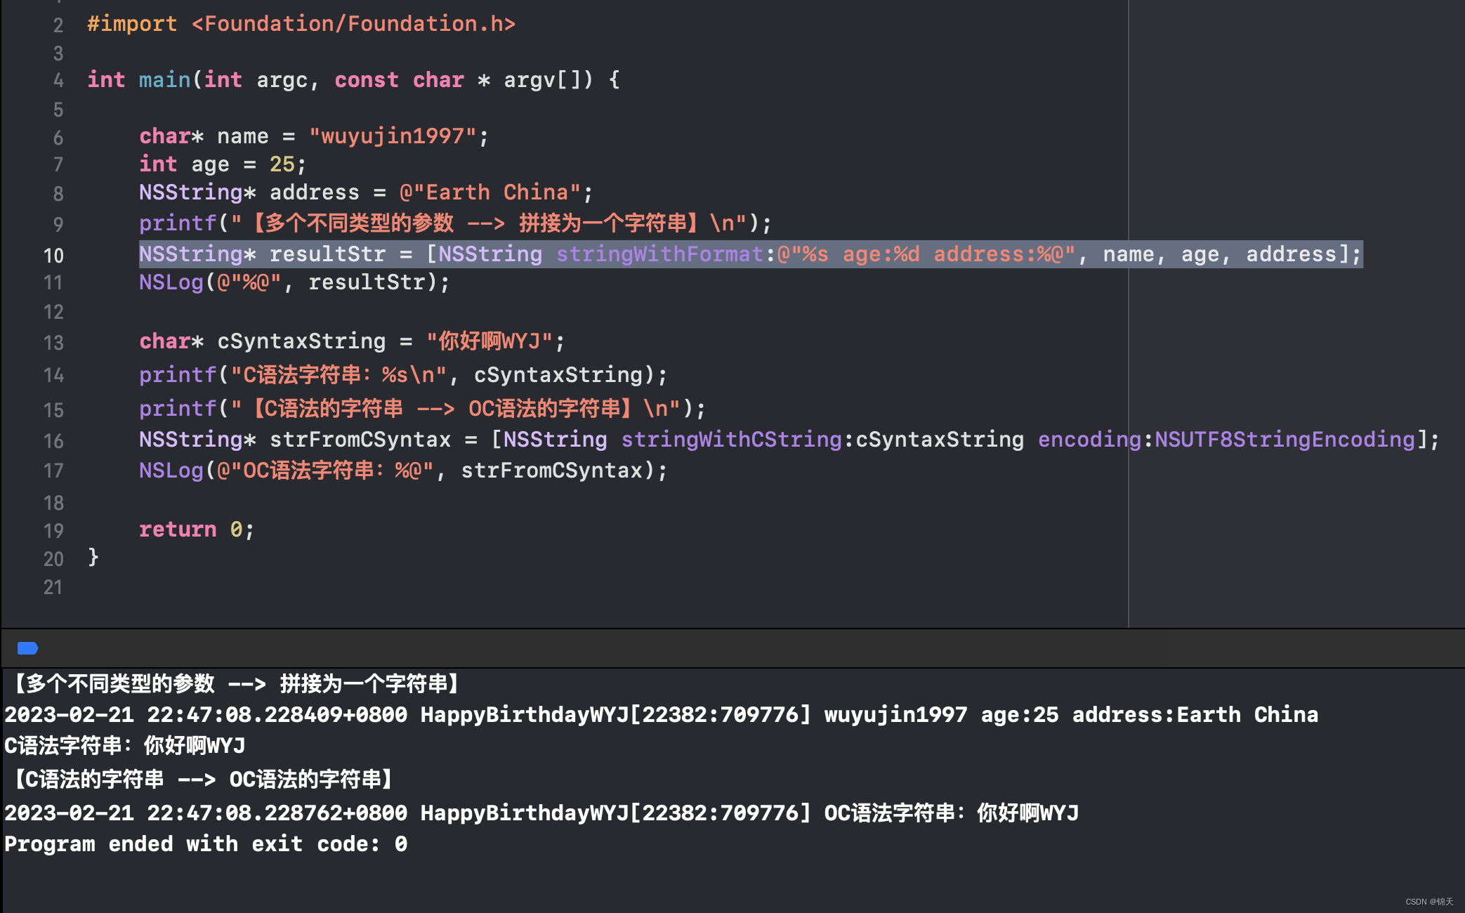Click the return keyword
Screen dimensions: 1465x913
point(178,530)
